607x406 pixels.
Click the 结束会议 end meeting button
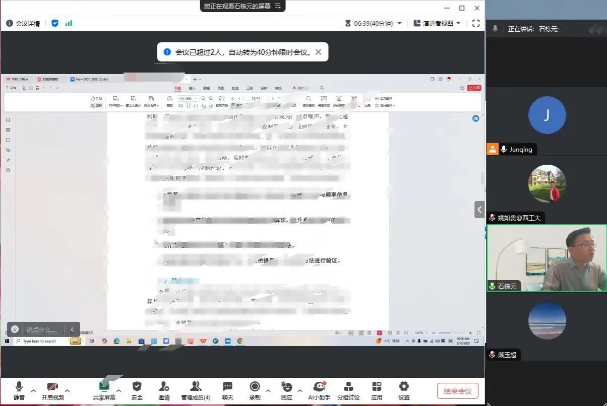457,391
